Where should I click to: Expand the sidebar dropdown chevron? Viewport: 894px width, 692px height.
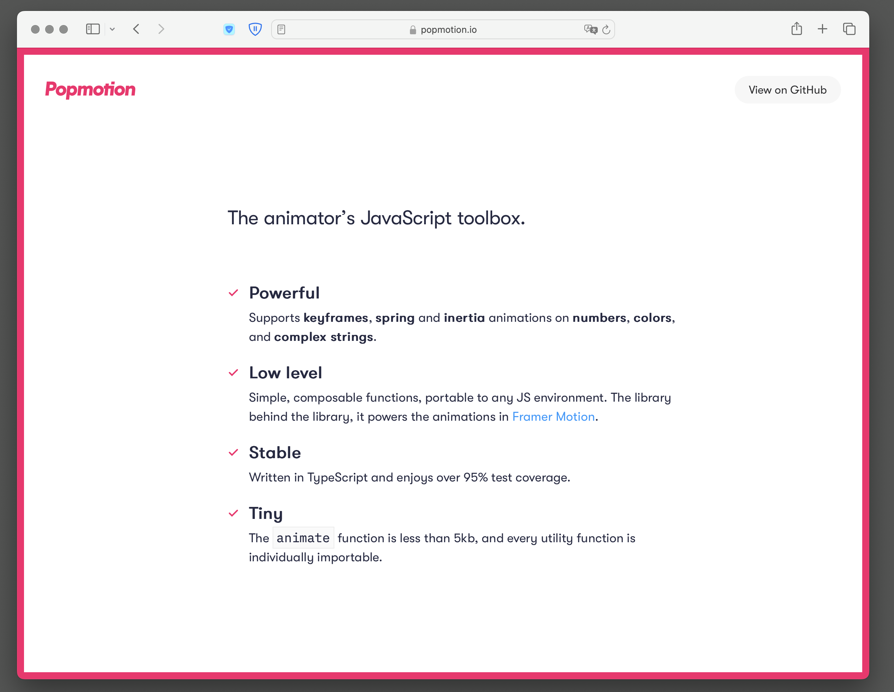coord(112,29)
